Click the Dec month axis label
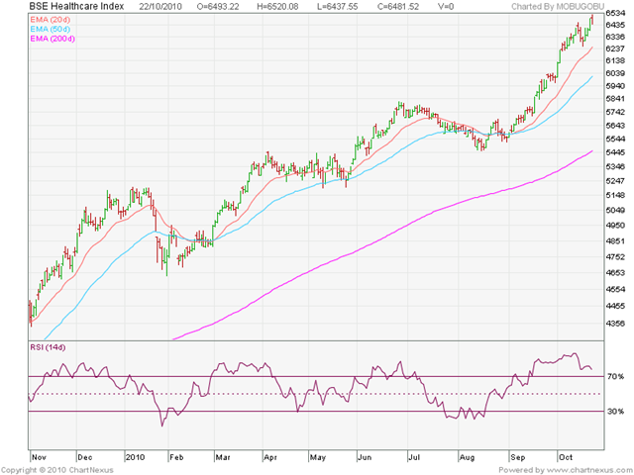Viewport: 634px width, 475px height. click(x=85, y=457)
